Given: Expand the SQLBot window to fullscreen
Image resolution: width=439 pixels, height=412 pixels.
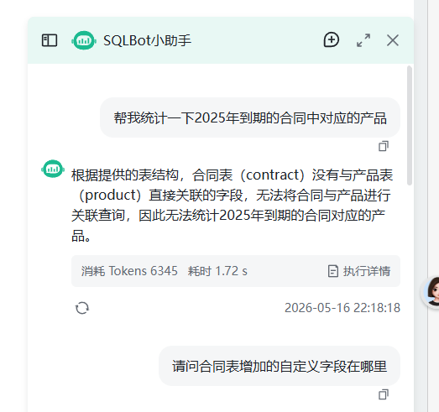Looking at the screenshot, I should click(x=363, y=40).
